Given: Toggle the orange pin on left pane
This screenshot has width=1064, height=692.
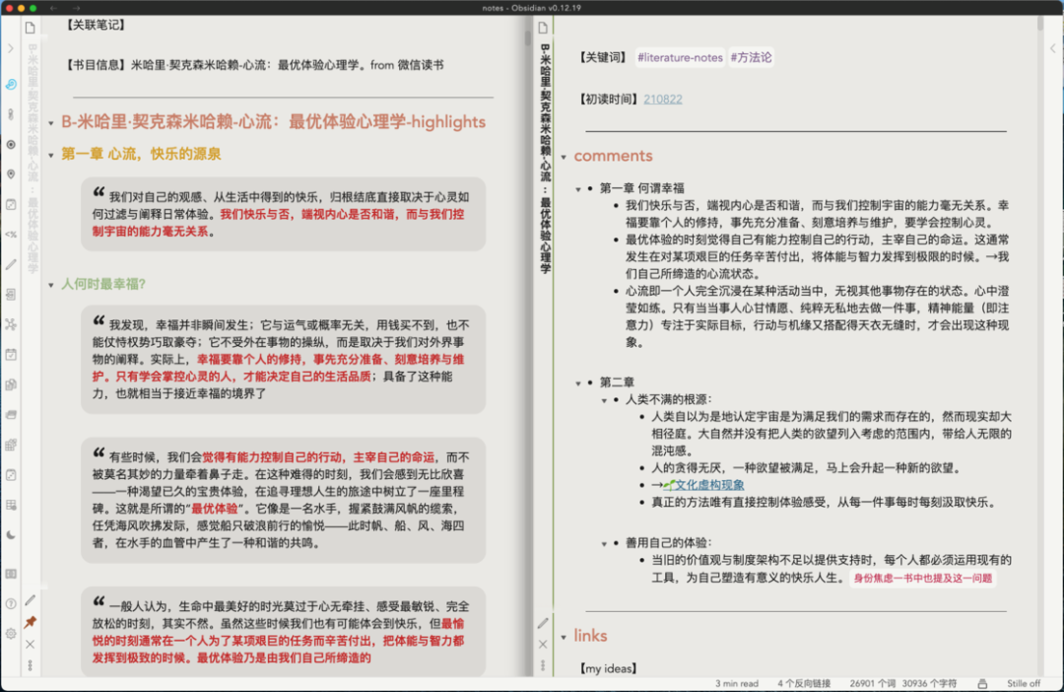Looking at the screenshot, I should [x=31, y=622].
